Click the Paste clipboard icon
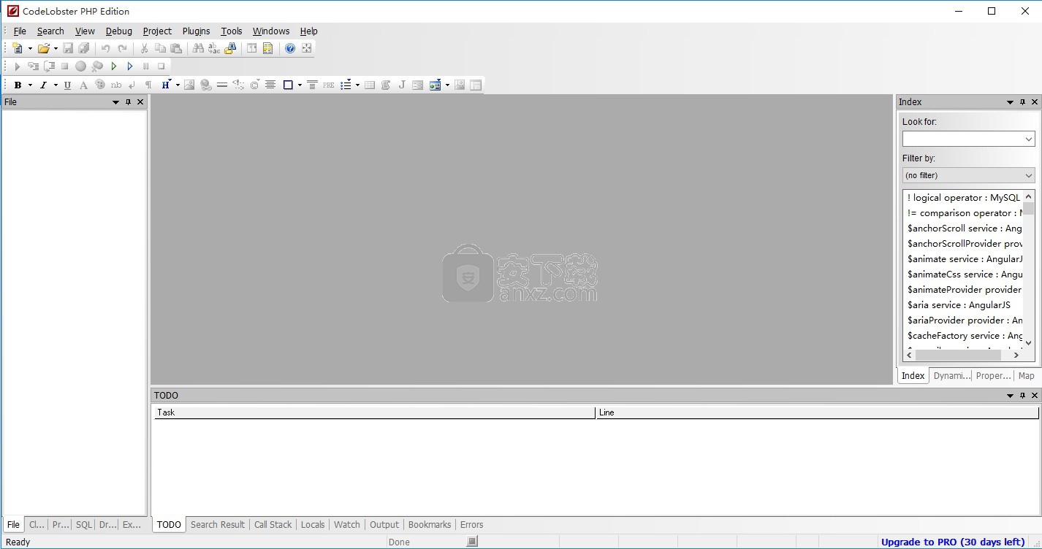 [x=176, y=48]
